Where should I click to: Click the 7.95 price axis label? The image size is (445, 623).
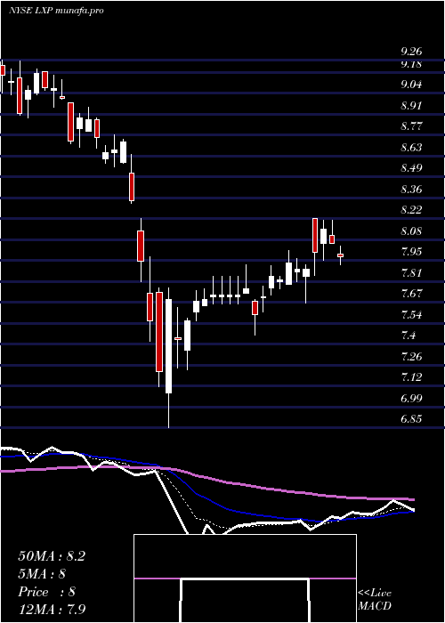coord(411,252)
